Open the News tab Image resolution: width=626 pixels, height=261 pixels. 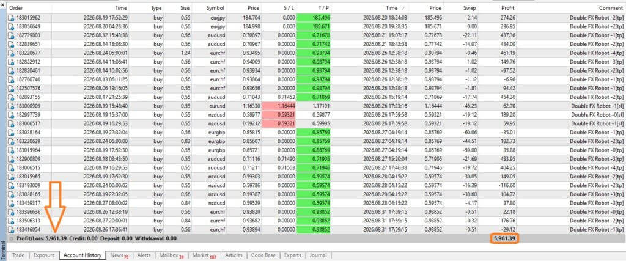tap(119, 255)
